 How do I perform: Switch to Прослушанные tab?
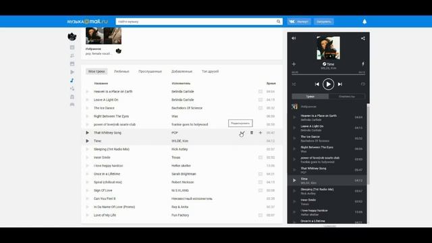click(x=150, y=72)
